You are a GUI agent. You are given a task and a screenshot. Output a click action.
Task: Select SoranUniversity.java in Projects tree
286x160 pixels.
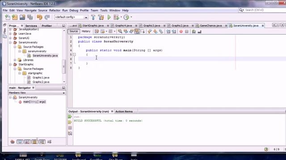click(x=45, y=56)
